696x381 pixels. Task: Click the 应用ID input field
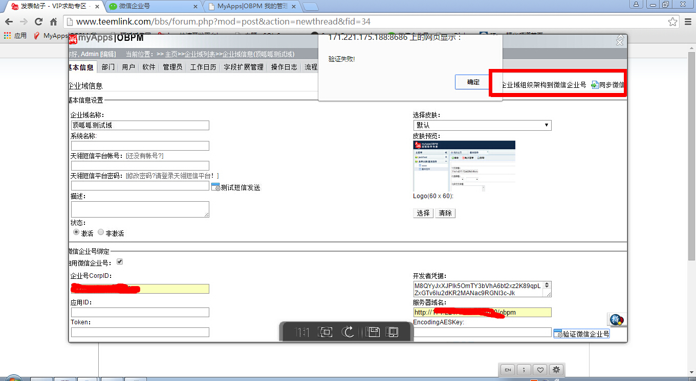tap(140, 312)
